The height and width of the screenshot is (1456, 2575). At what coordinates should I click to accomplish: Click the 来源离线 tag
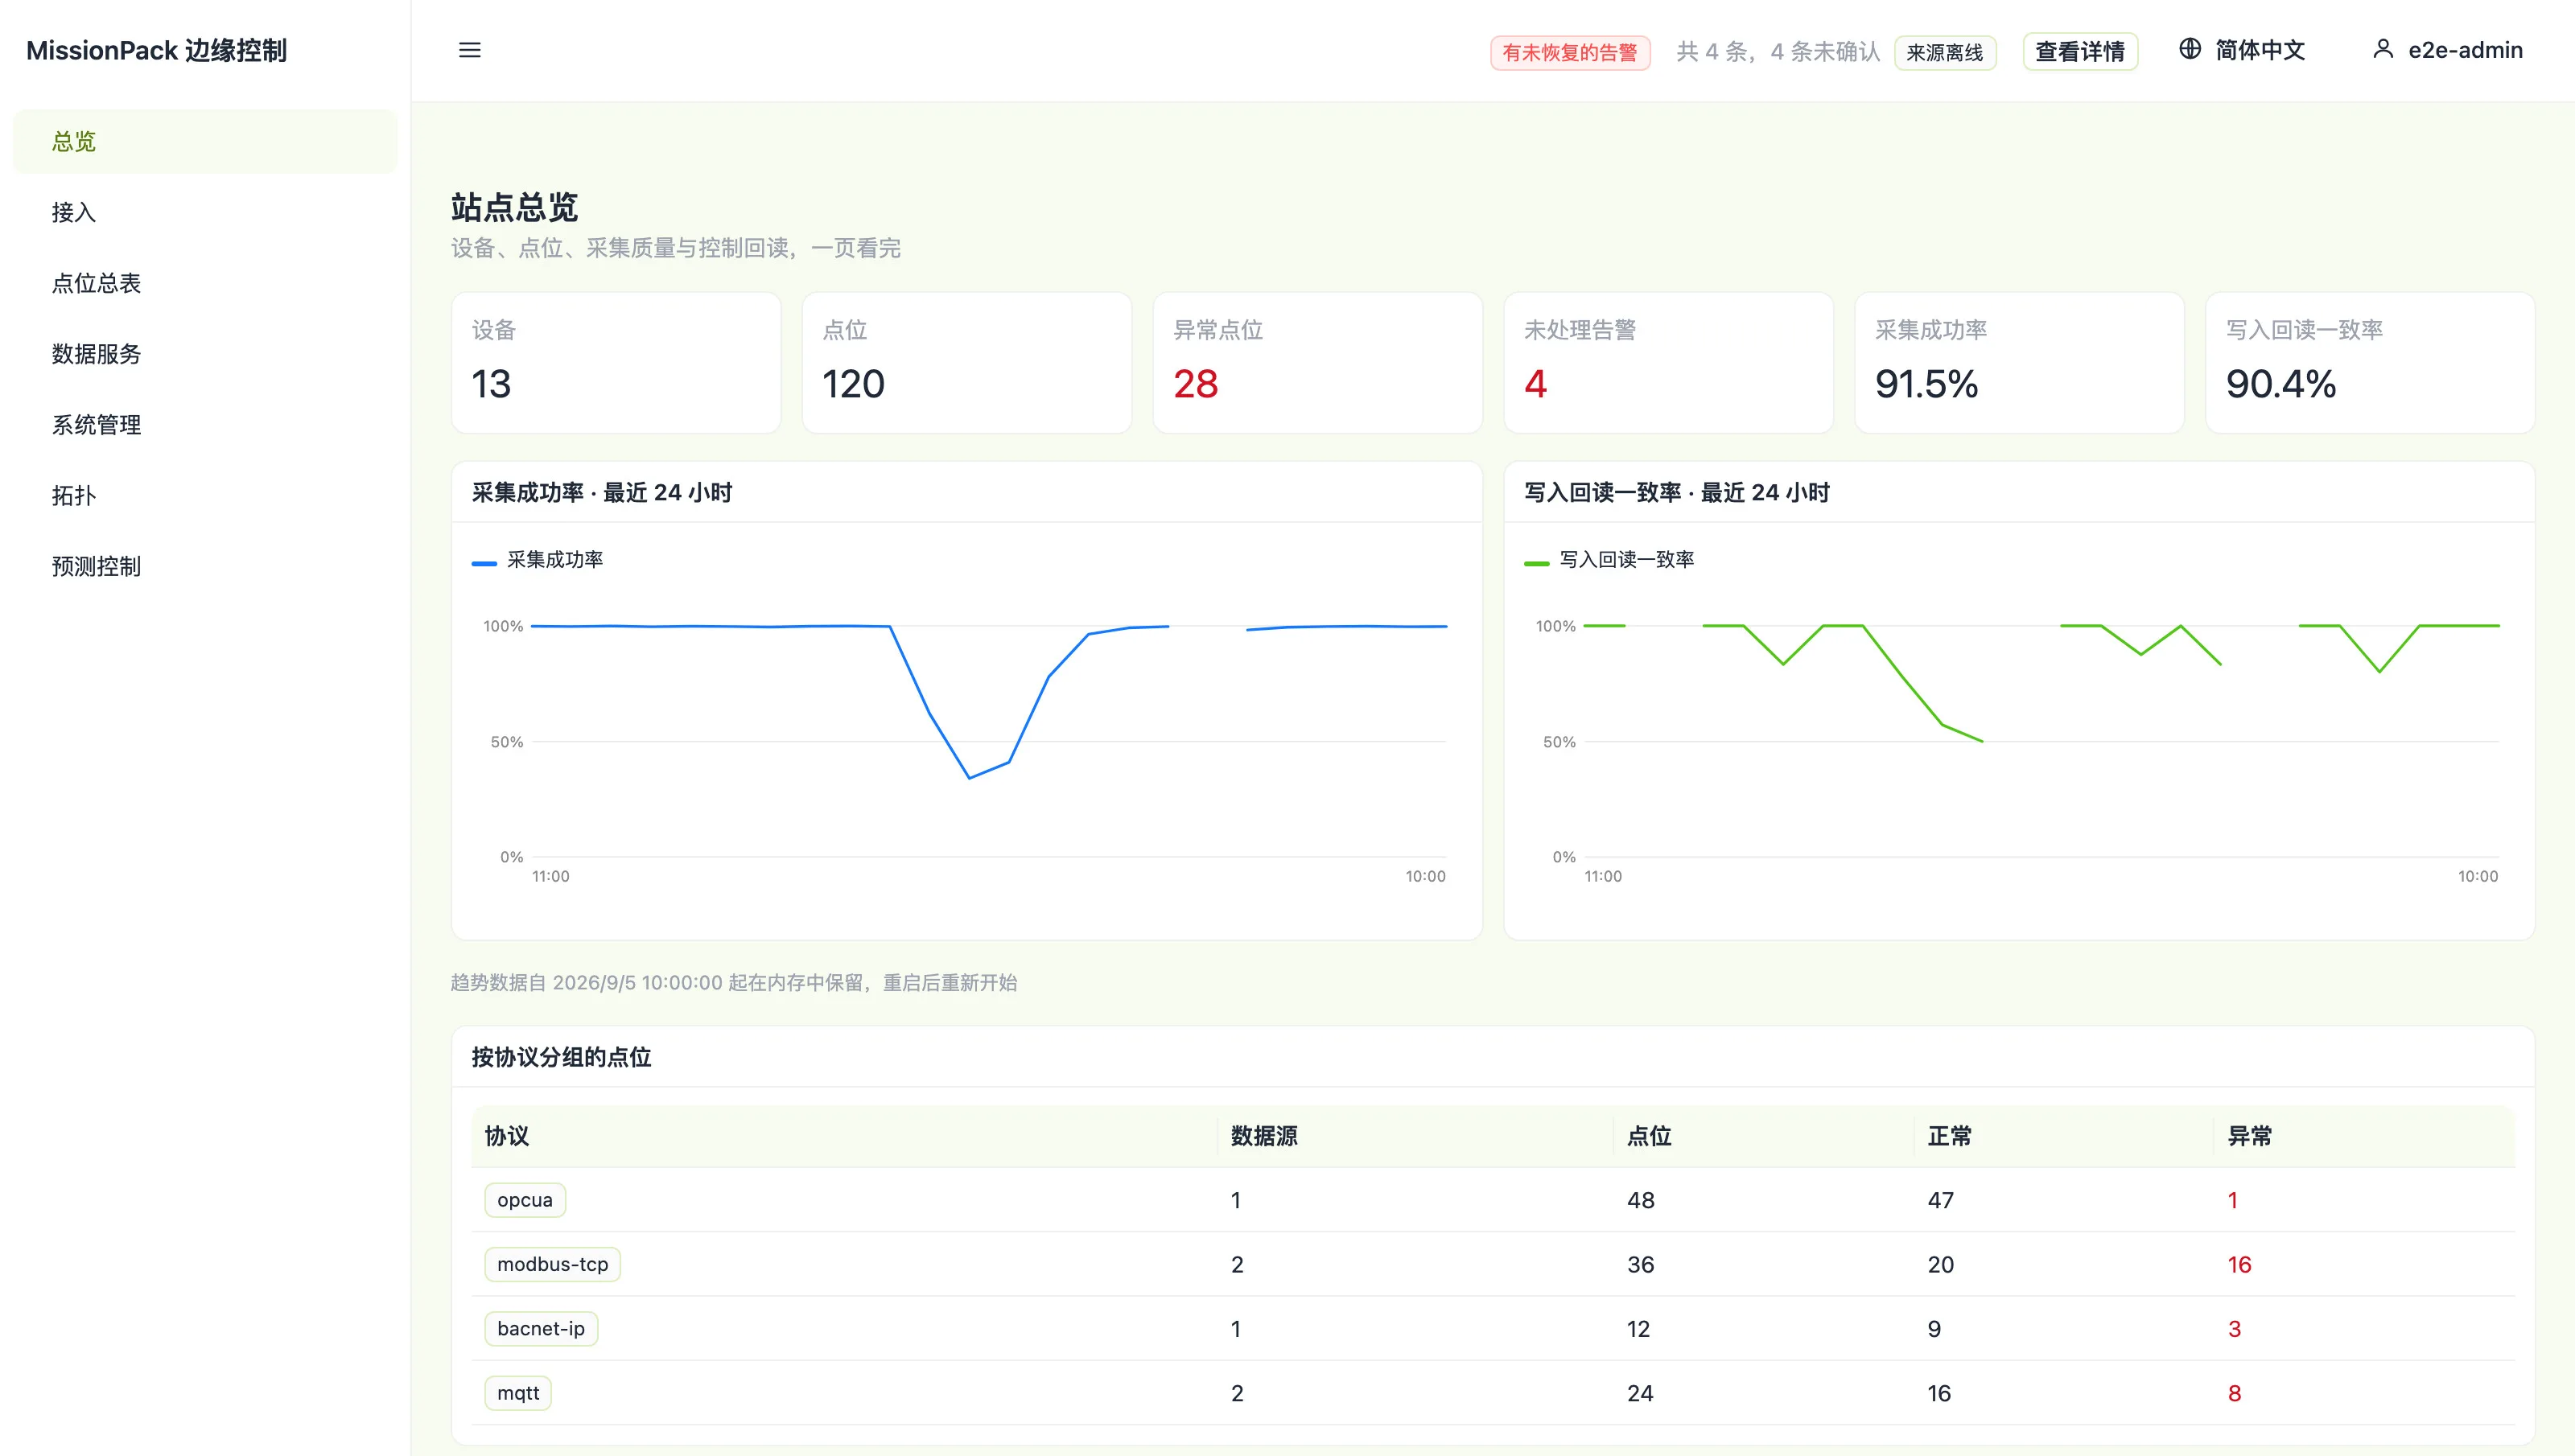(1944, 52)
